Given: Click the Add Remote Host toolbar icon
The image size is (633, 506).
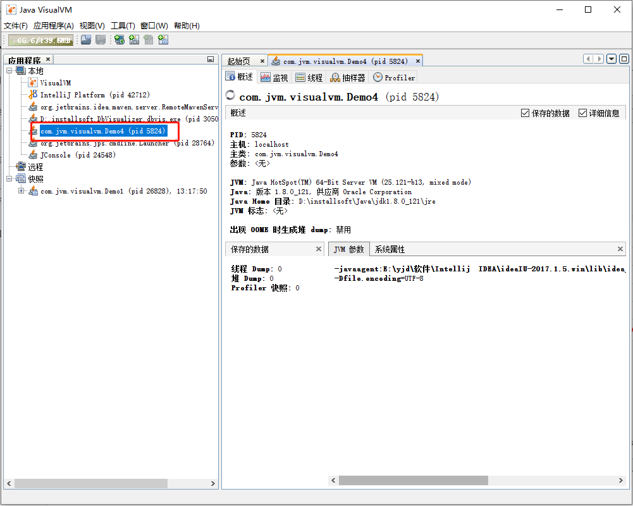Looking at the screenshot, I should pos(119,40).
